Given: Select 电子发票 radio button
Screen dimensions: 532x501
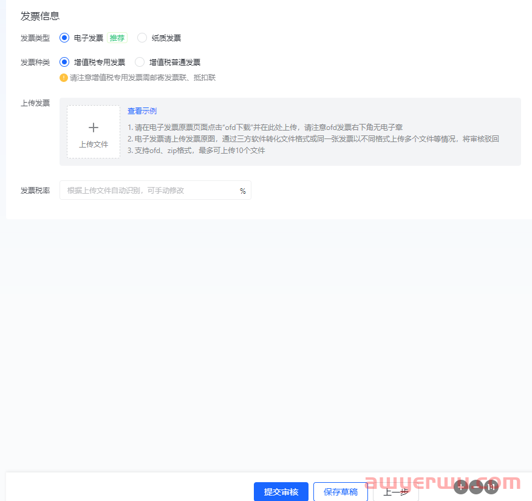Looking at the screenshot, I should [64, 38].
